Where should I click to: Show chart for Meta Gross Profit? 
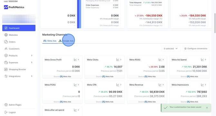(75, 60)
